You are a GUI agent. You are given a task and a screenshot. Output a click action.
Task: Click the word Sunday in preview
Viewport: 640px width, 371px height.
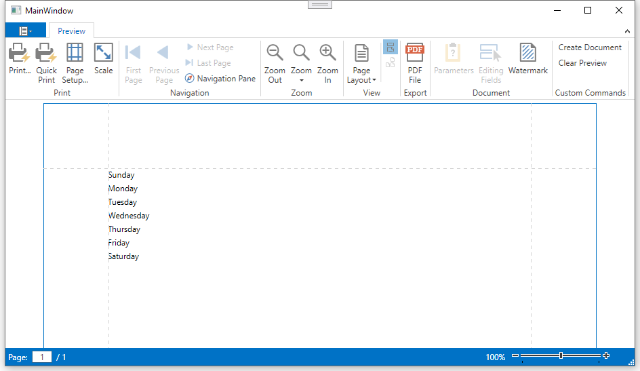pos(121,175)
